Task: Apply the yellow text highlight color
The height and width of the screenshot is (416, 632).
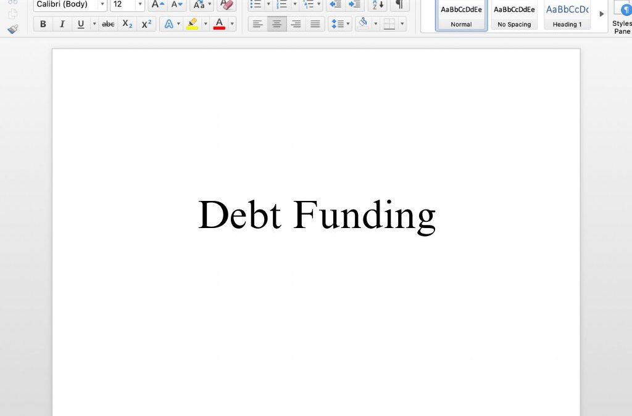Action: [193, 24]
